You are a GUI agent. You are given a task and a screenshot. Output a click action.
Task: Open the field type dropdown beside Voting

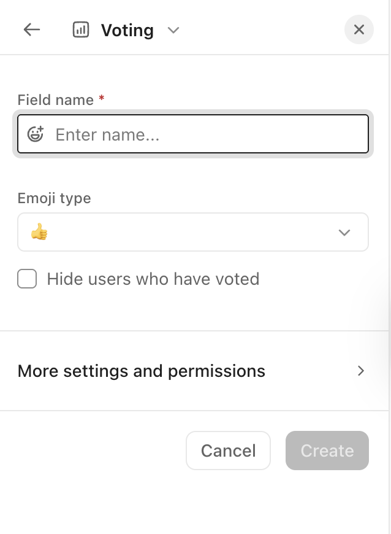173,30
